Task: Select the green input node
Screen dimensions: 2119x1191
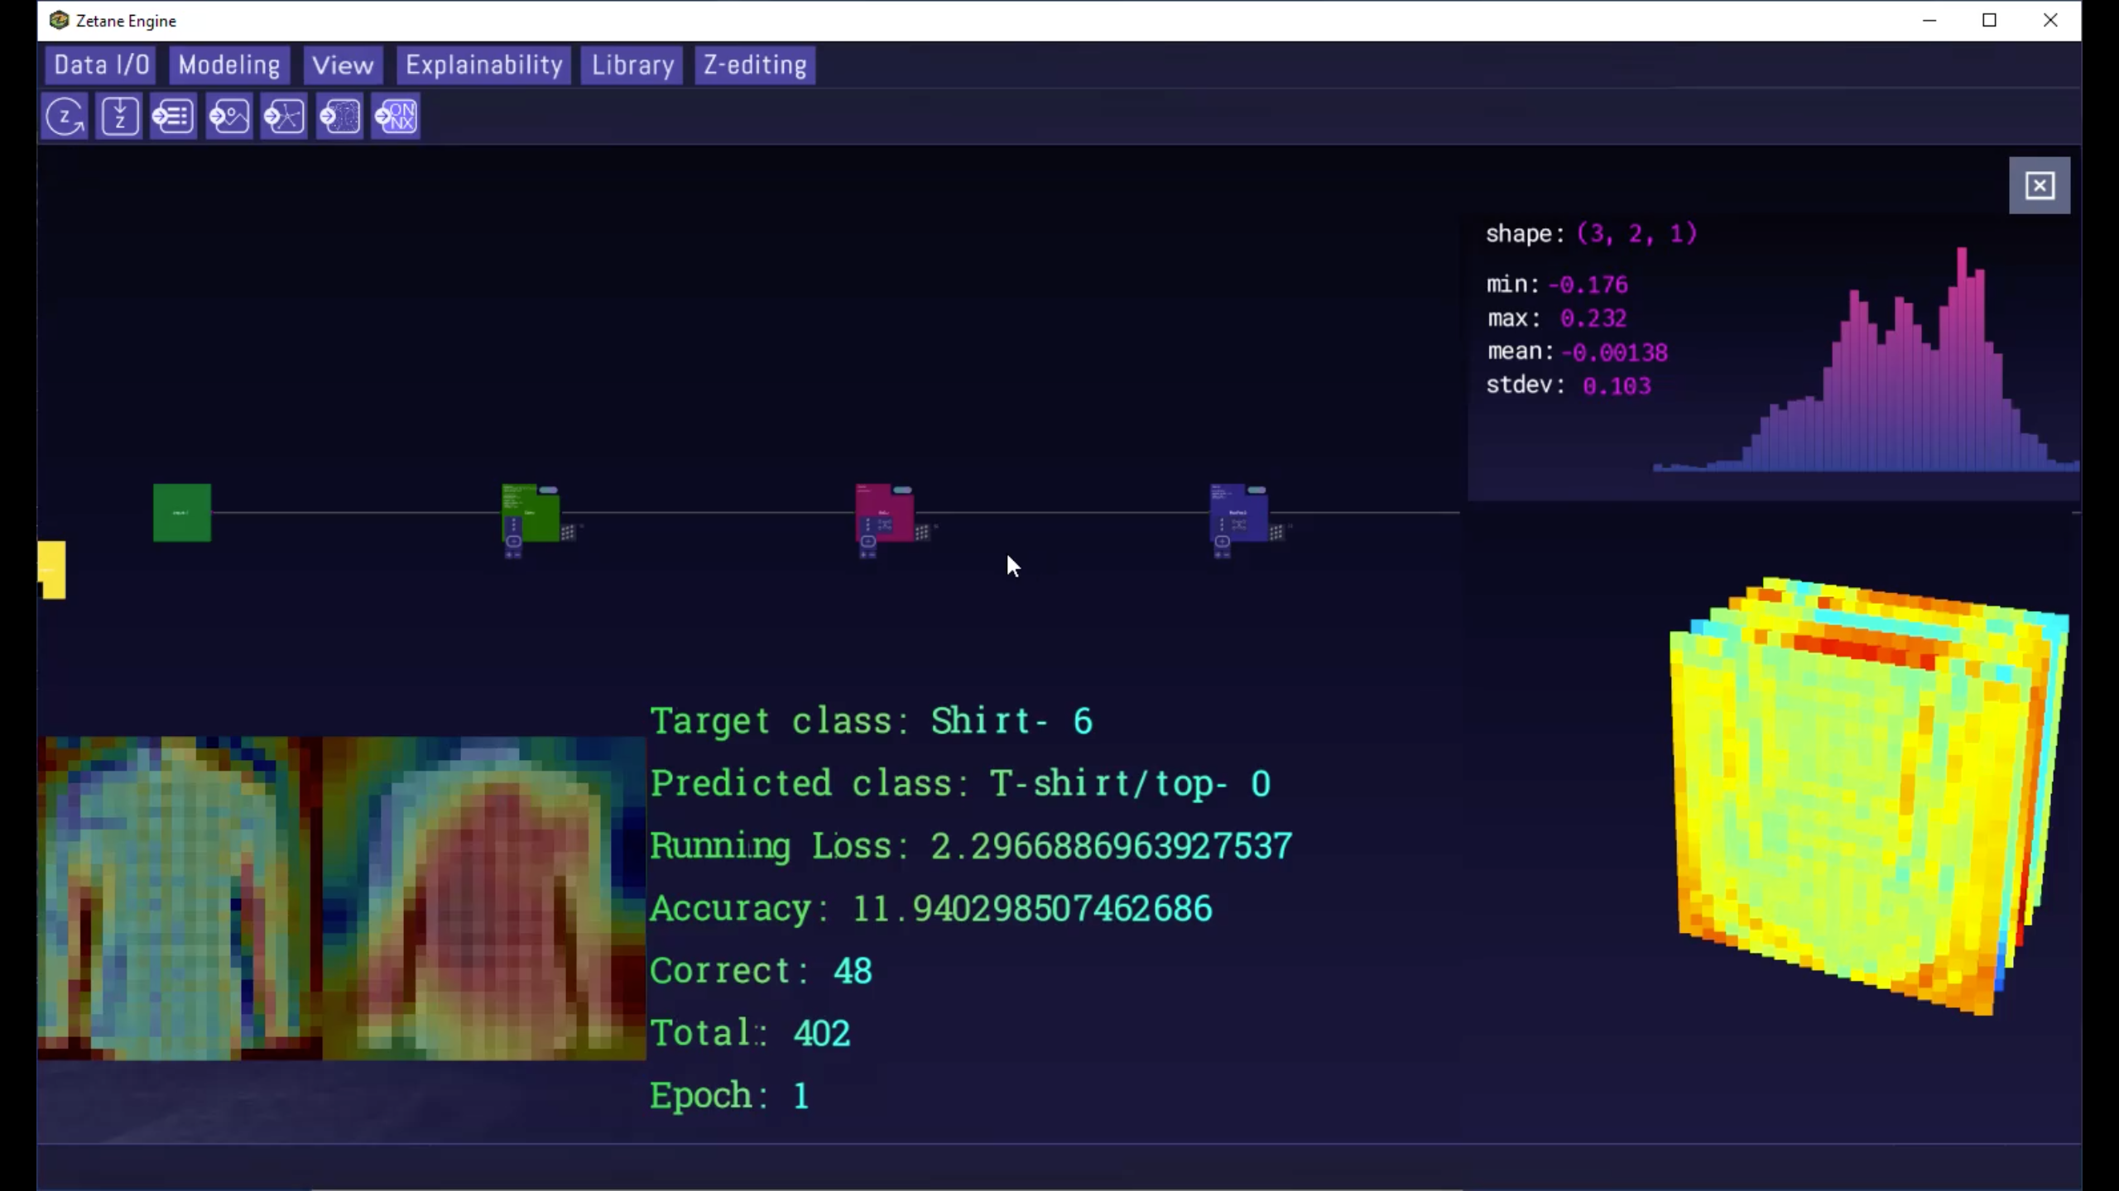Action: pyautogui.click(x=182, y=513)
